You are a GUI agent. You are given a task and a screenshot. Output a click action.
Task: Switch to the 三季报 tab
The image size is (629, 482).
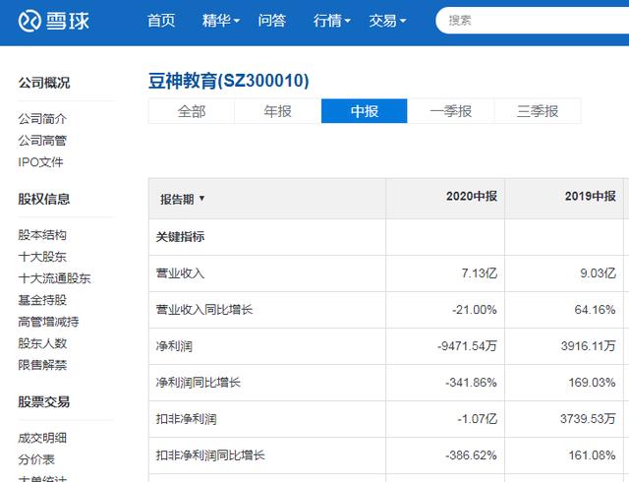(x=538, y=111)
